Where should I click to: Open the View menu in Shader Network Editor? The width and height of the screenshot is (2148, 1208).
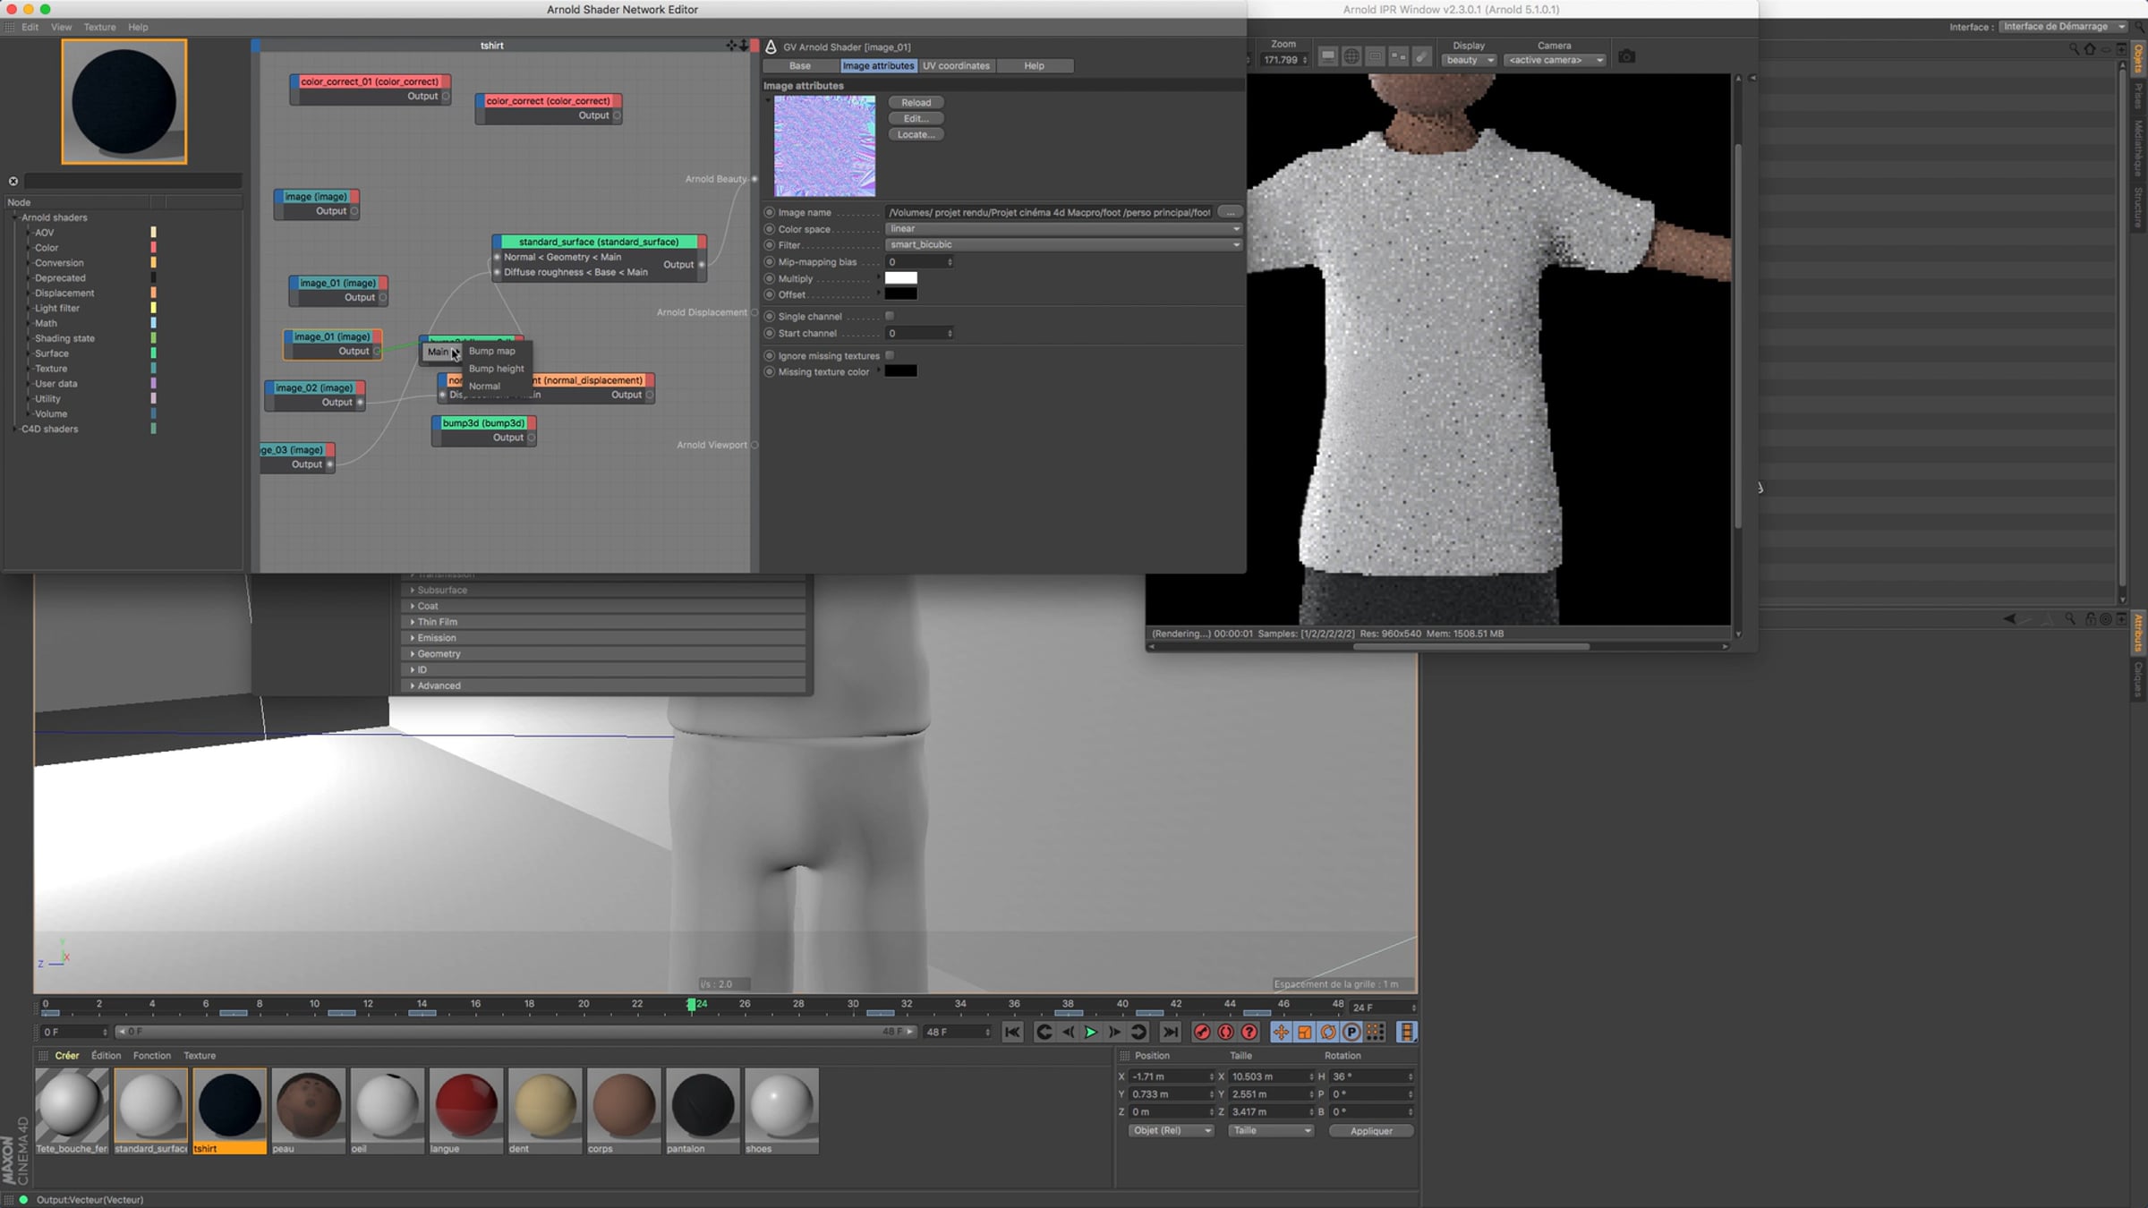61,27
